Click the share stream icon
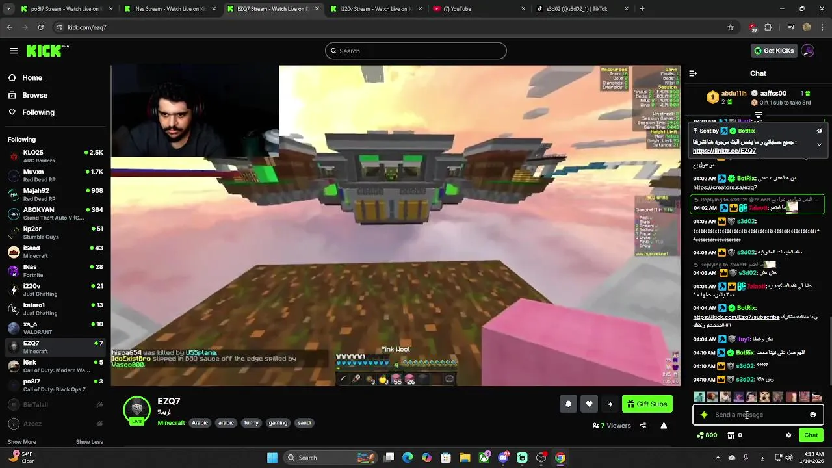Image resolution: width=832 pixels, height=468 pixels. [643, 426]
